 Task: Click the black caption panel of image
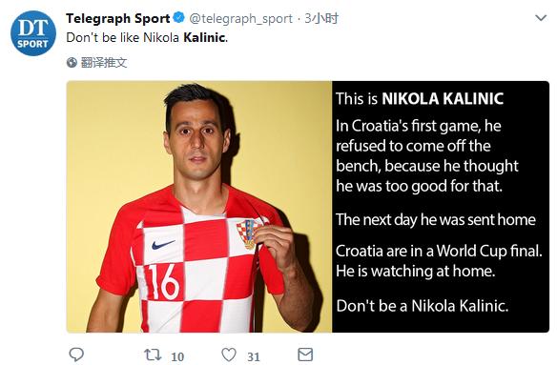point(441,207)
